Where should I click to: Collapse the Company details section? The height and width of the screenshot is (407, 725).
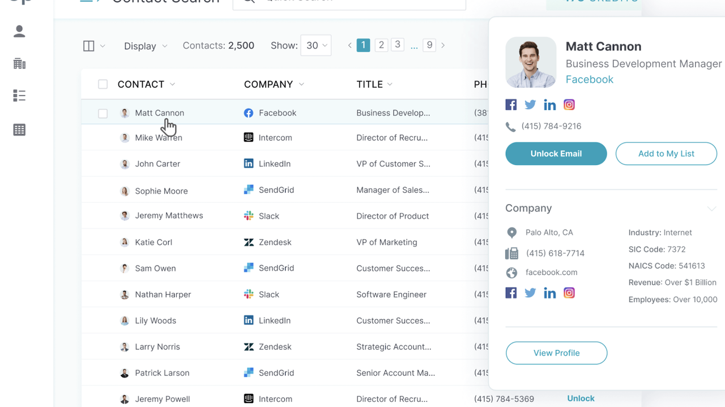[711, 209]
